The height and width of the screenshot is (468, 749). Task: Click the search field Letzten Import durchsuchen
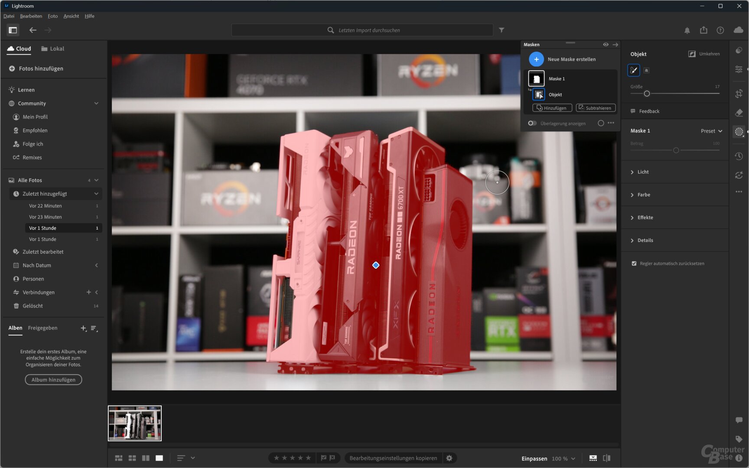tap(362, 30)
